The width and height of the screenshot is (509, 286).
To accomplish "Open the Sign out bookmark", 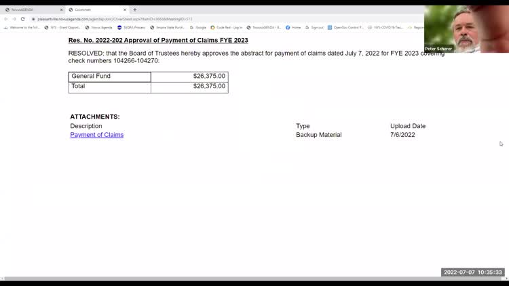I will (314, 28).
